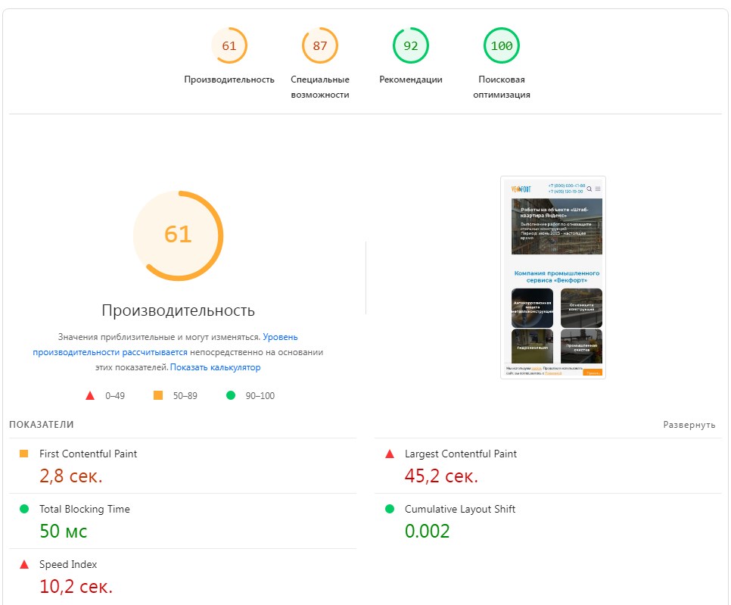The width and height of the screenshot is (731, 605).
Task: Open the Поисковая оптимизация section
Action: tap(501, 45)
